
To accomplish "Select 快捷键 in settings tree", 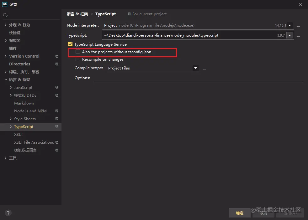I will [15, 33].
